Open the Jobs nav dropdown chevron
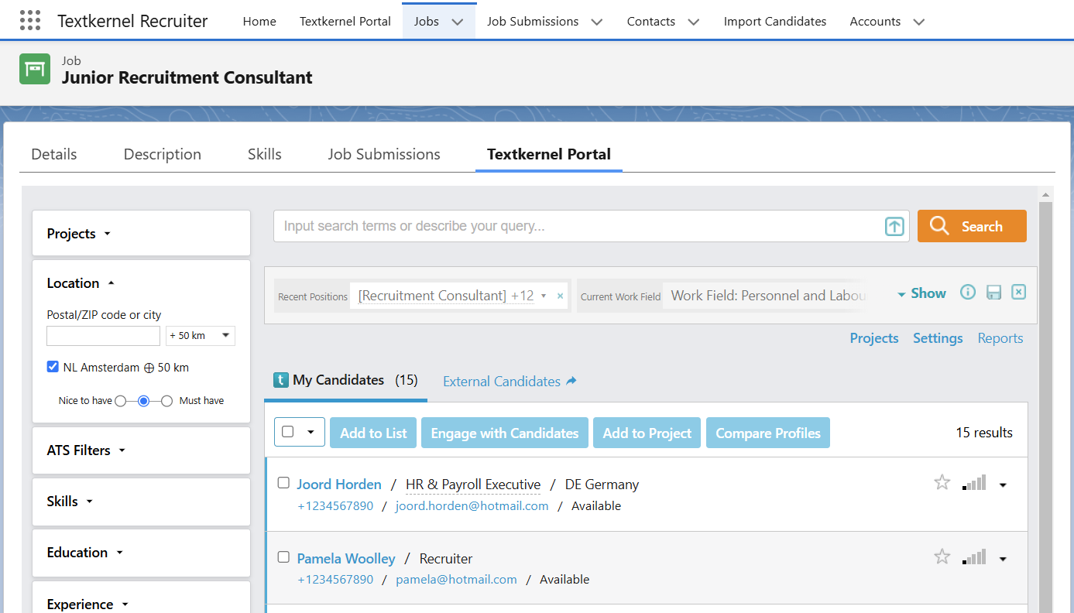Image resolution: width=1074 pixels, height=613 pixels. point(458,22)
